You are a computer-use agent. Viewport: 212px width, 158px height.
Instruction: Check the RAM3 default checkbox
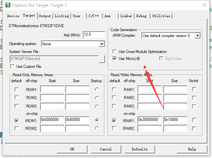click(x=114, y=106)
